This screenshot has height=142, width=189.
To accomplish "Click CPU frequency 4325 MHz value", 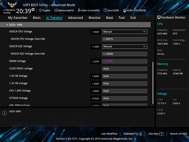I will pyautogui.click(x=162, y=34).
